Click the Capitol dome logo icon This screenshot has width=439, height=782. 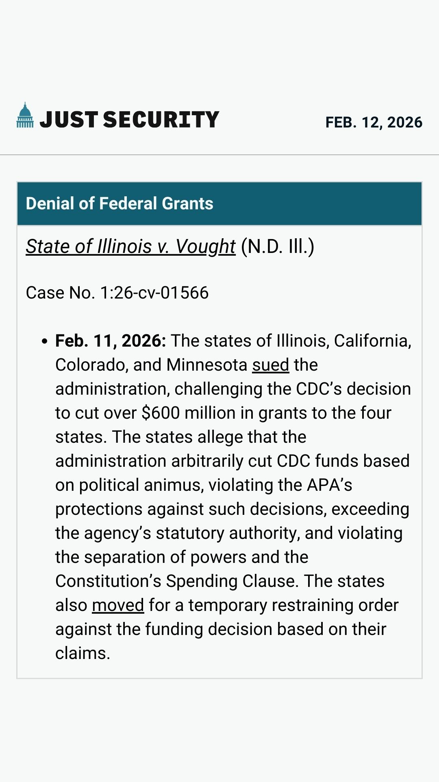tap(25, 115)
